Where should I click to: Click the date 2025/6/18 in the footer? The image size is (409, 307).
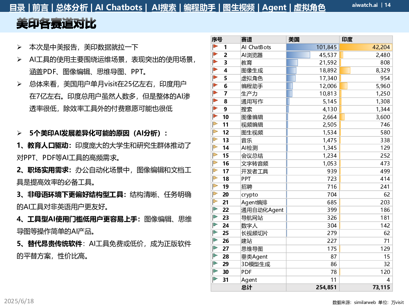(x=19, y=301)
